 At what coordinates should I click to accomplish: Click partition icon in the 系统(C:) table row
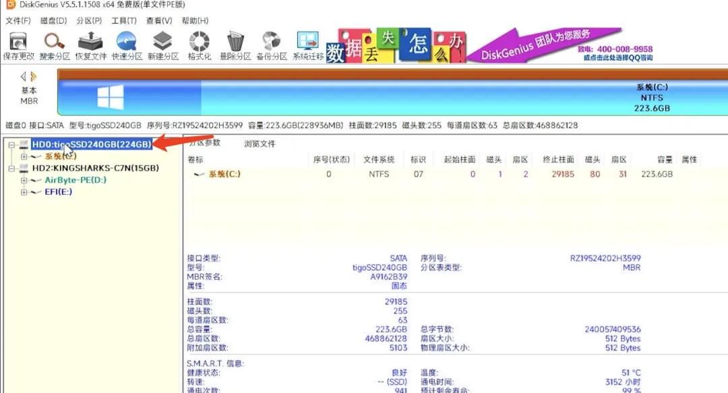point(199,174)
